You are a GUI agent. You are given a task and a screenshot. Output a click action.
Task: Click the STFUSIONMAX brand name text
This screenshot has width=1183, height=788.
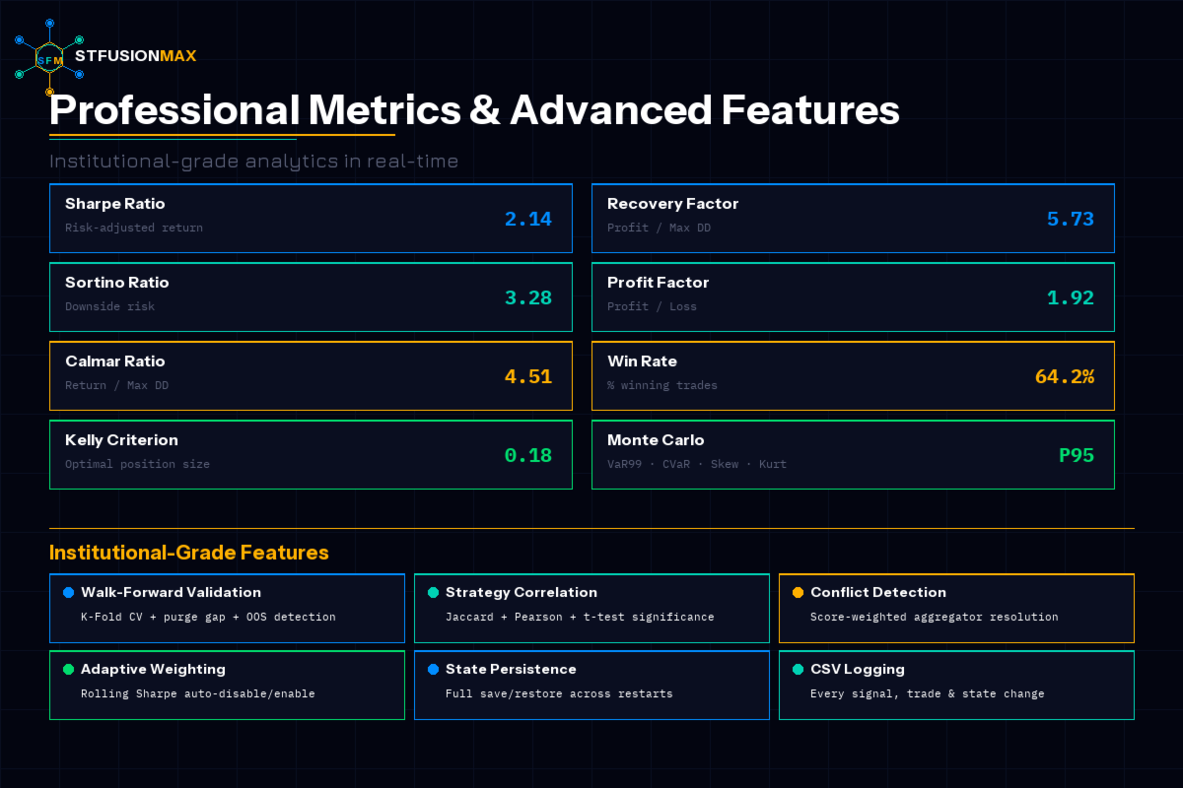(135, 56)
